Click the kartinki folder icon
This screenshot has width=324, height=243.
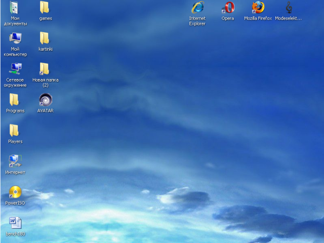pos(45,38)
